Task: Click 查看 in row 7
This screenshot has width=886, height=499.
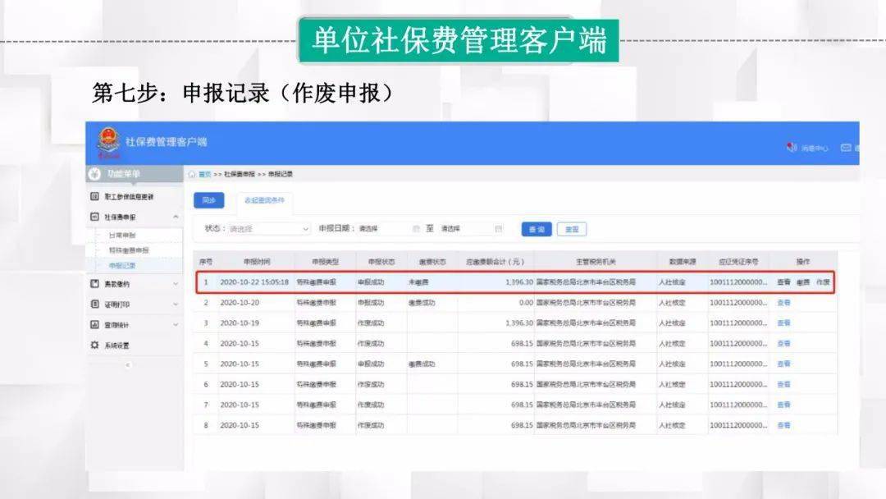Action: click(x=783, y=405)
